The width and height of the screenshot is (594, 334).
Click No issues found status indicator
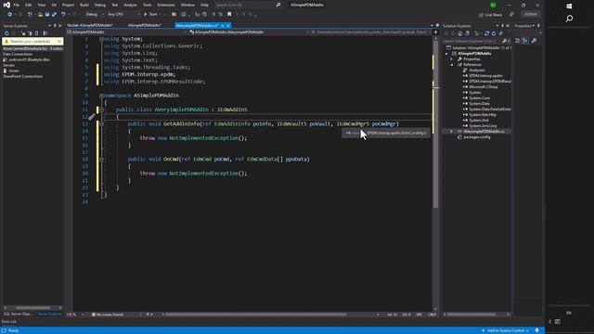[108, 315]
